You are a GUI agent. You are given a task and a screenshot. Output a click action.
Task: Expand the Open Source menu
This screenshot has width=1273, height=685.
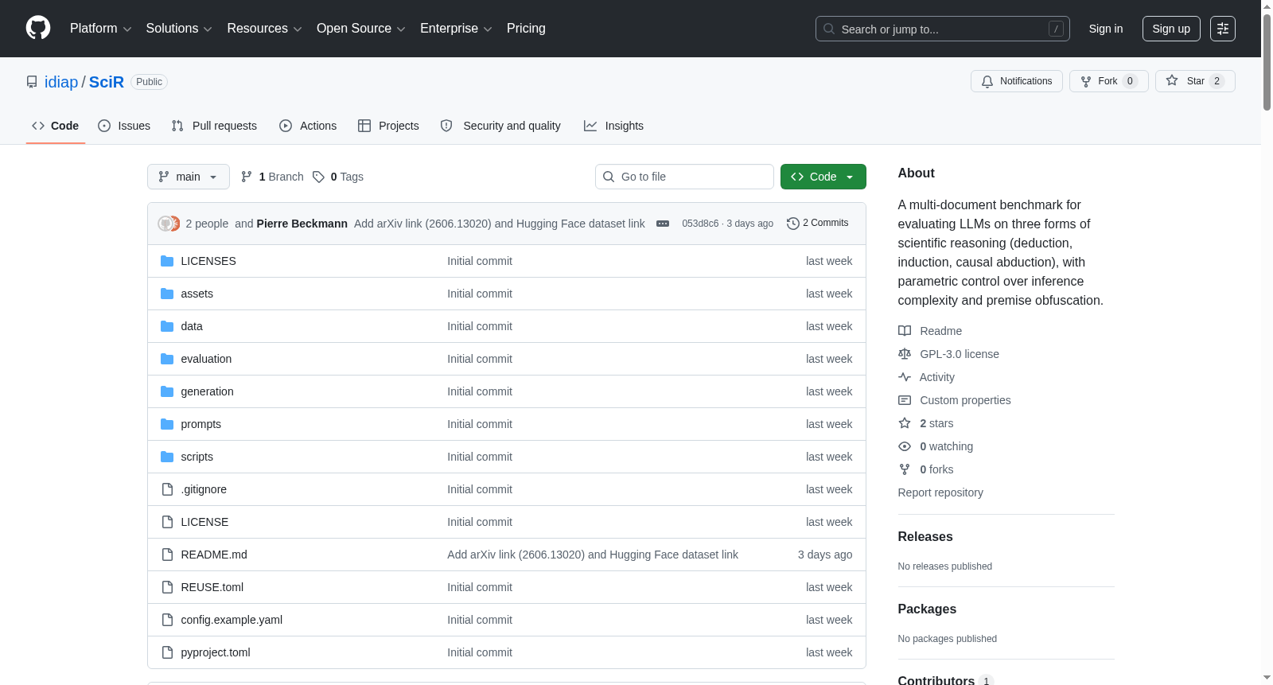[361, 29]
